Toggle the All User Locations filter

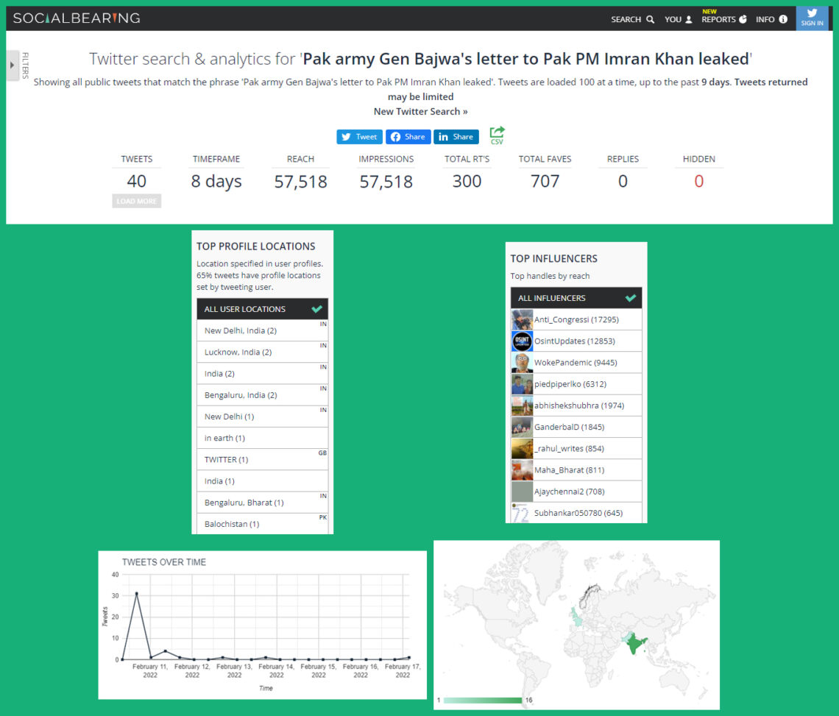coord(262,309)
